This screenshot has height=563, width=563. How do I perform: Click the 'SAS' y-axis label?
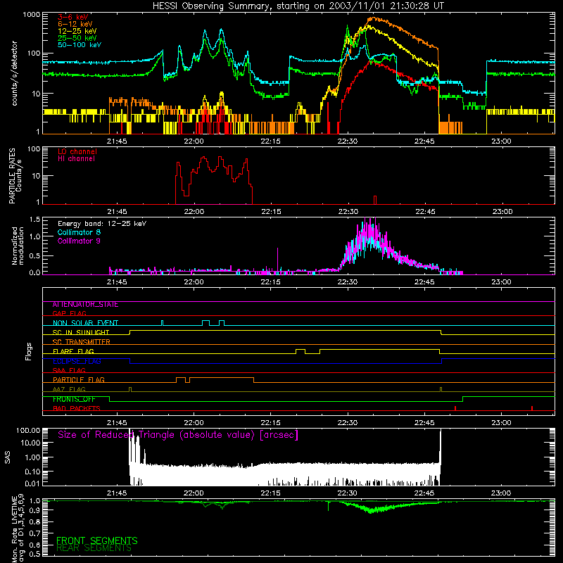click(8, 457)
